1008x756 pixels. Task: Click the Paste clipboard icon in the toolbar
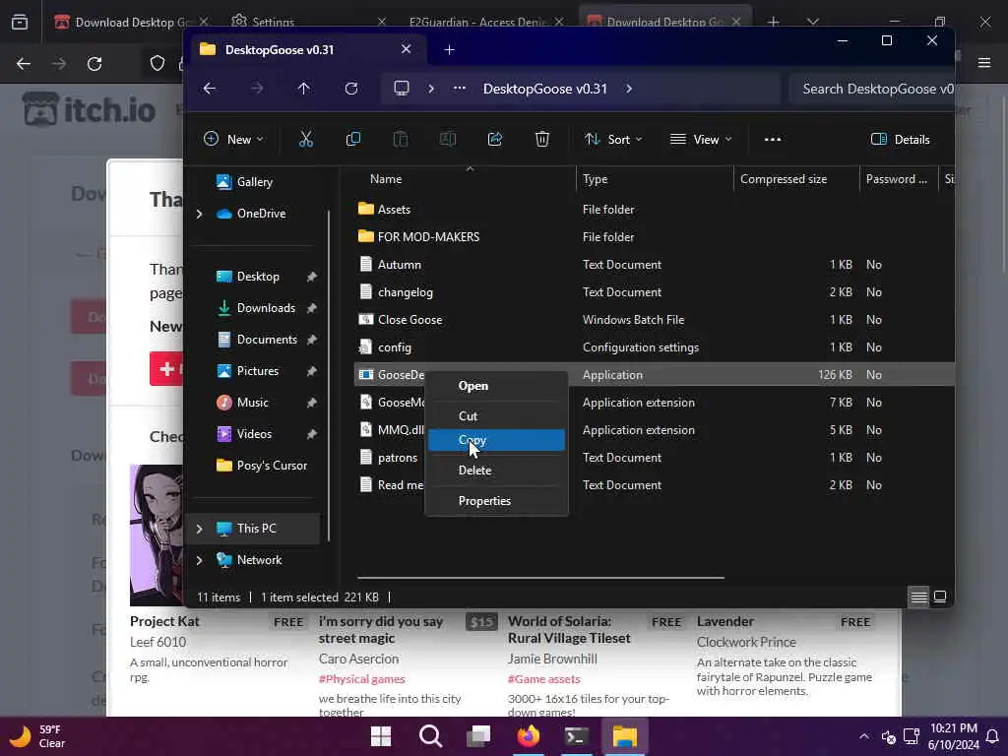(x=400, y=139)
